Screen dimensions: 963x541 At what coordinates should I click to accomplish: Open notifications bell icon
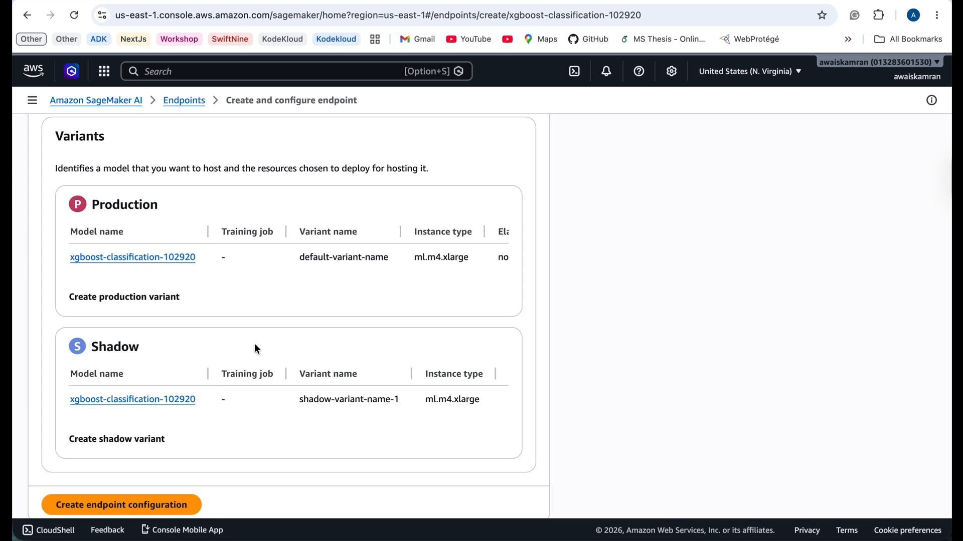pos(606,71)
